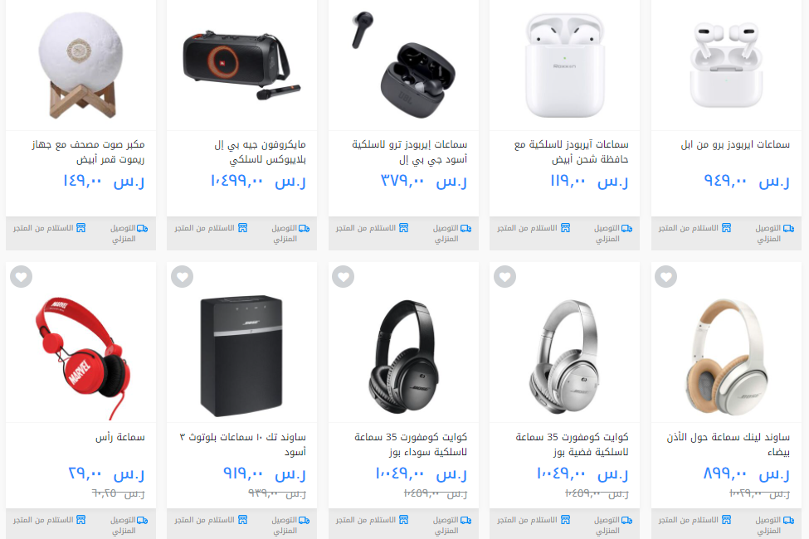The width and height of the screenshot is (809, 539).
Task: Click store pickup icon under AirPods Pro
Action: coord(727,228)
